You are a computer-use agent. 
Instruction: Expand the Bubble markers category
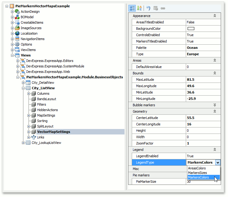coord(215,105)
